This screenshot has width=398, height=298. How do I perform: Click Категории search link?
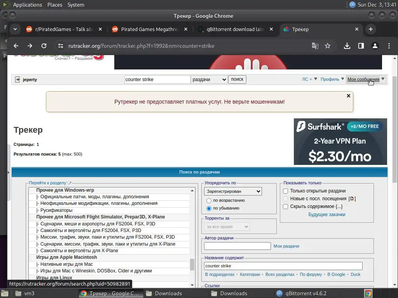click(250, 274)
